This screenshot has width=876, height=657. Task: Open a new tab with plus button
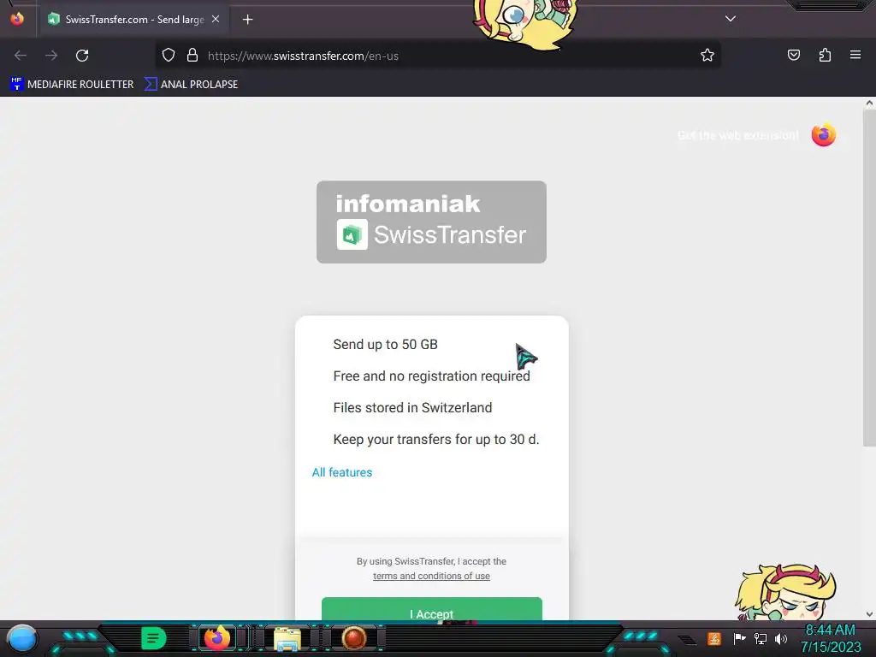(247, 20)
